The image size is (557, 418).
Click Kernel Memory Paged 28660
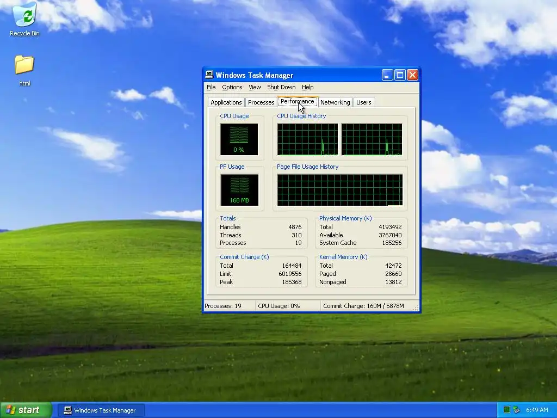tap(393, 274)
